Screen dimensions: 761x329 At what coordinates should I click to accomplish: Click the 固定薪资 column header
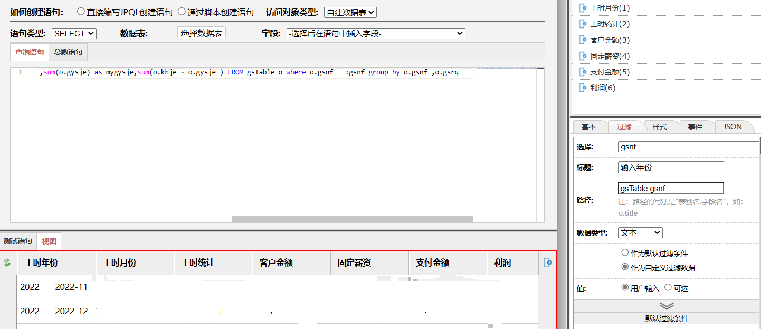pos(369,262)
